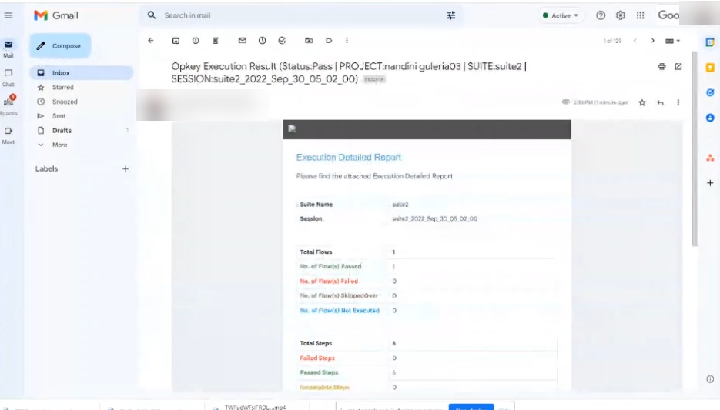The height and width of the screenshot is (410, 720).
Task: Apply a label to this email
Action: pos(329,40)
